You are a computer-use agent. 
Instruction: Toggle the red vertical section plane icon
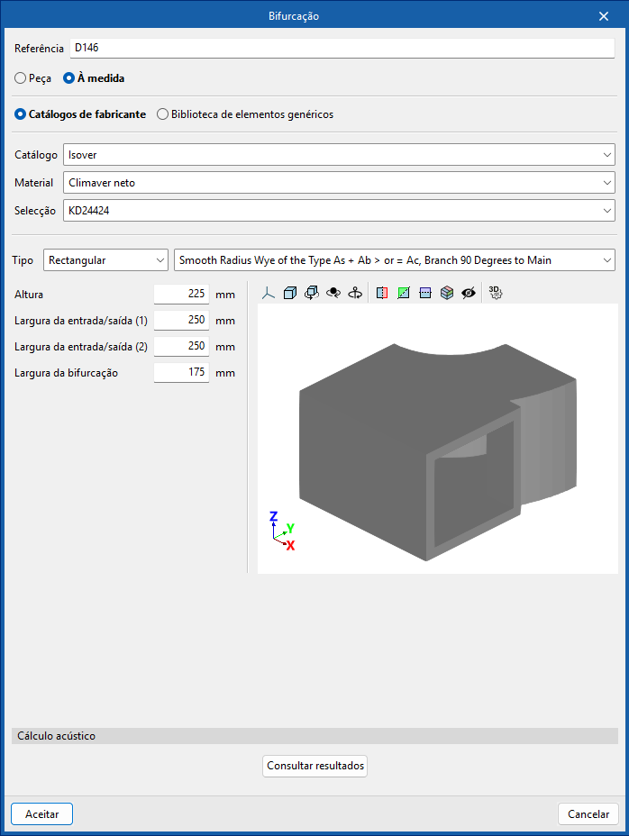click(382, 293)
